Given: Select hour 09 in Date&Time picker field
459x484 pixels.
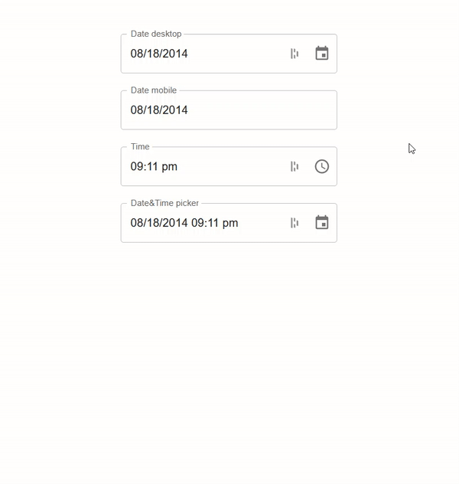Looking at the screenshot, I should (198, 223).
